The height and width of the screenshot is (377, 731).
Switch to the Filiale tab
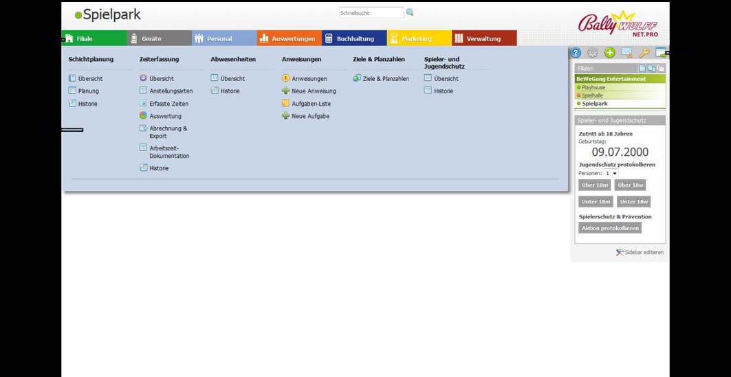(94, 38)
